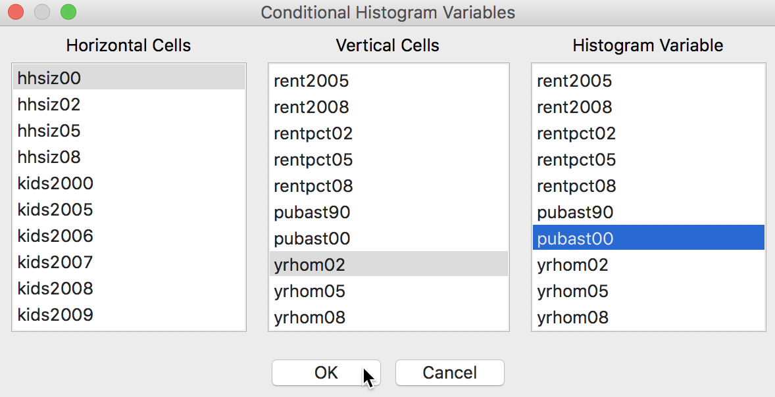This screenshot has width=775, height=397.
Task: Select the highlighted hhsiz00 Horizontal Cells item
Action: [x=129, y=78]
